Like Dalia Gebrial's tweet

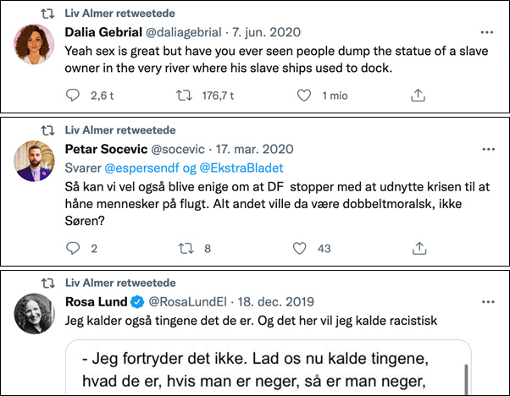click(x=304, y=96)
